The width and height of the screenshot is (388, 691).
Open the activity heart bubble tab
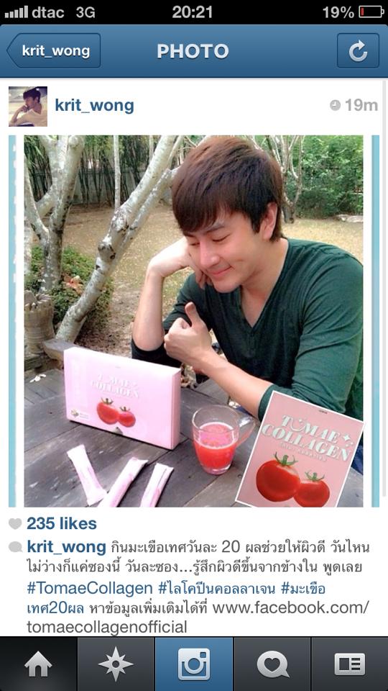point(272,664)
